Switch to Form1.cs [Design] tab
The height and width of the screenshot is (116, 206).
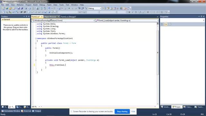pos(68,17)
